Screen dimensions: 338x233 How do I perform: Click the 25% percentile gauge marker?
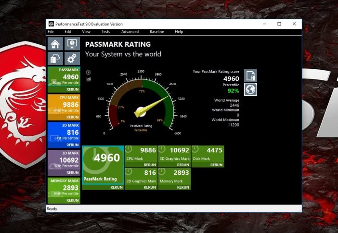coord(121,107)
